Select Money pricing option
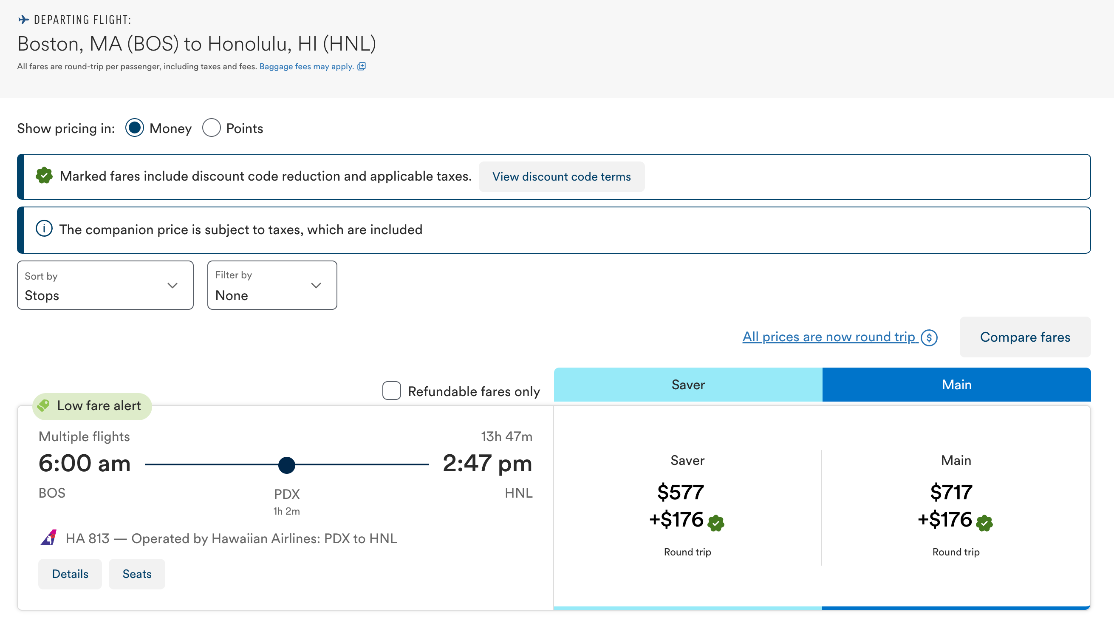Image resolution: width=1114 pixels, height=623 pixels. point(135,128)
